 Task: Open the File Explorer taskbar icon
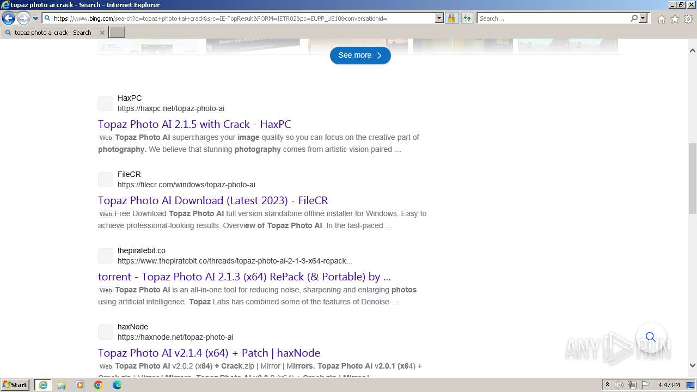tap(62, 385)
